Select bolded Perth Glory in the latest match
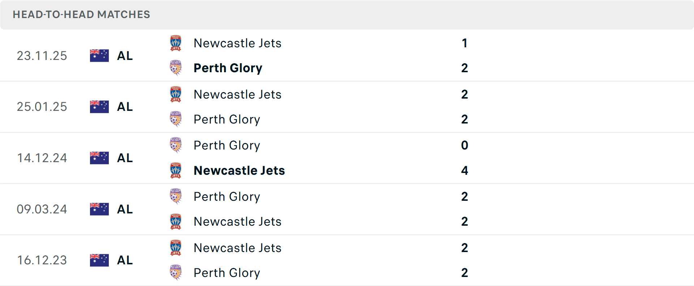This screenshot has width=694, height=286. (x=228, y=68)
